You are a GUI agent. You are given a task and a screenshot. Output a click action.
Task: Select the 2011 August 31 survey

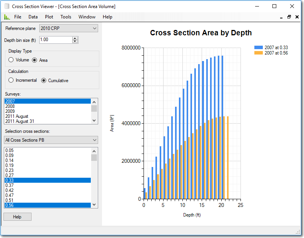[x=48, y=121]
